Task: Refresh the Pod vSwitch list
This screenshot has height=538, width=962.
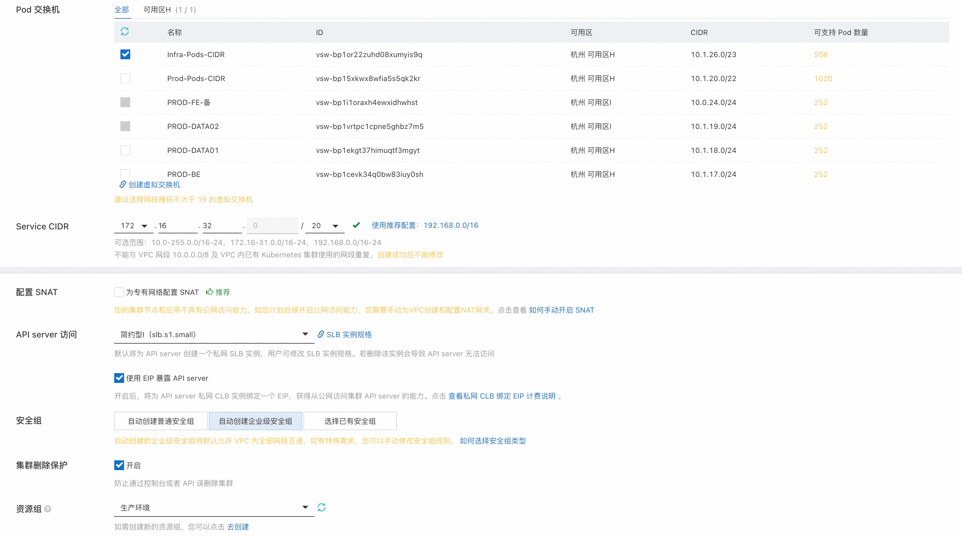Action: click(125, 31)
